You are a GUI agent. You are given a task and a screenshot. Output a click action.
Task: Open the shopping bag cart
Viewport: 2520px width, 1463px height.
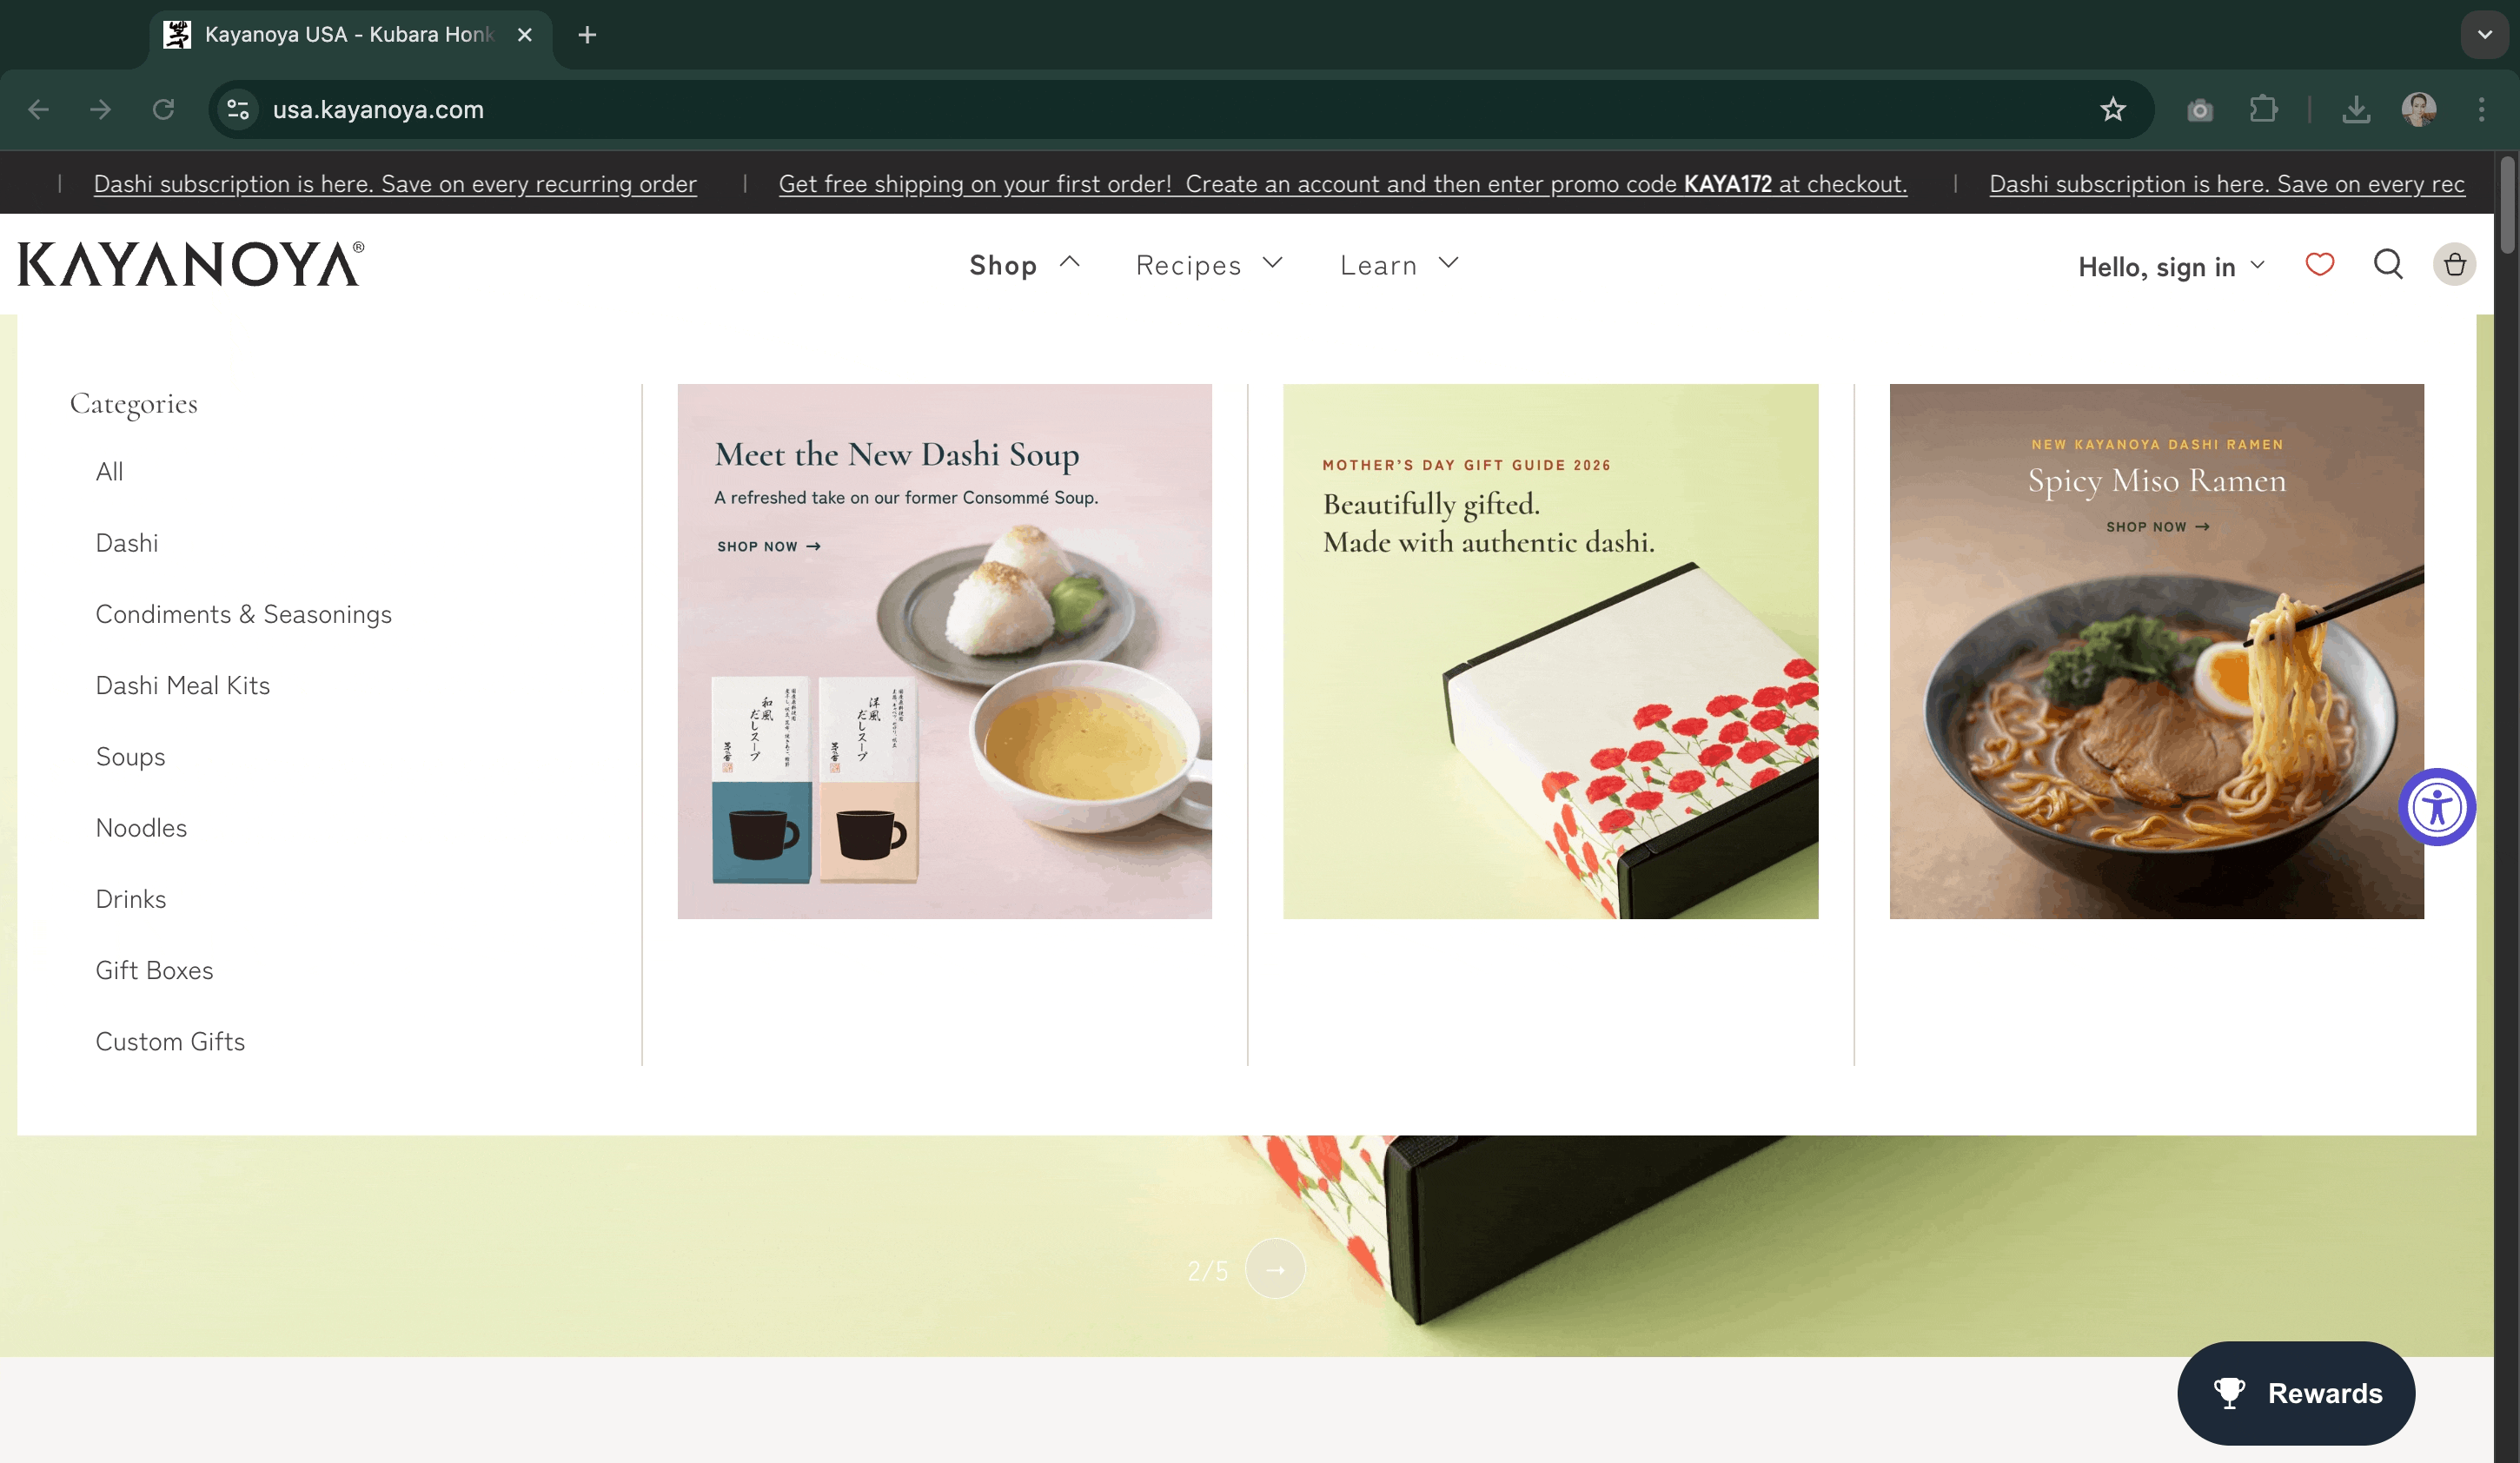click(x=2454, y=265)
